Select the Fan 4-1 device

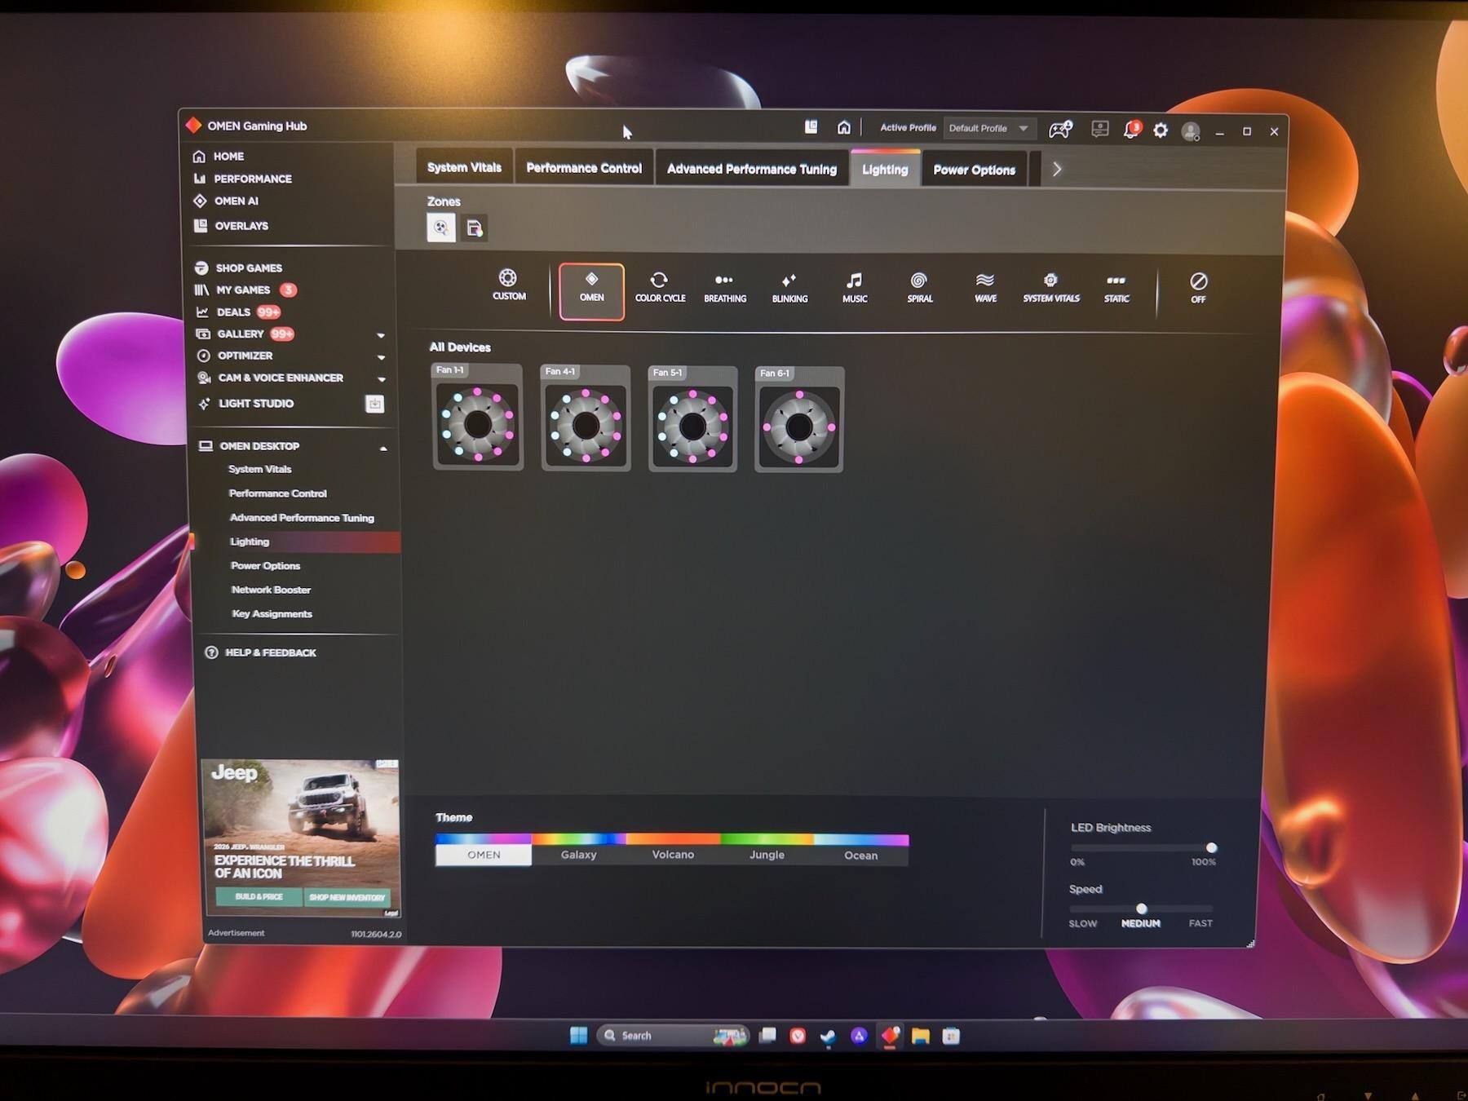pyautogui.click(x=586, y=418)
